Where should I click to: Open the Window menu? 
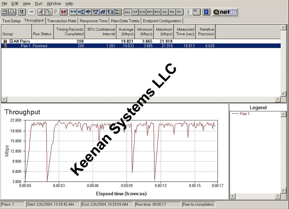coord(54,4)
